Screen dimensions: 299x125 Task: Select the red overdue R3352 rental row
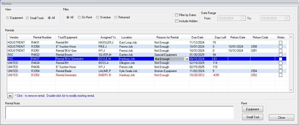click(x=147, y=75)
